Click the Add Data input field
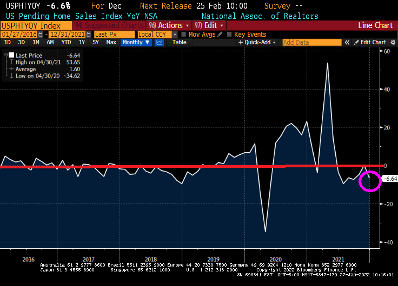The height and width of the screenshot is (286, 398). click(313, 42)
